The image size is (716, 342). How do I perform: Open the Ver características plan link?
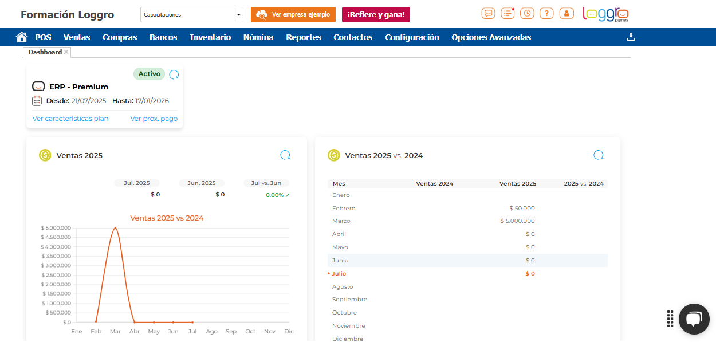click(70, 119)
